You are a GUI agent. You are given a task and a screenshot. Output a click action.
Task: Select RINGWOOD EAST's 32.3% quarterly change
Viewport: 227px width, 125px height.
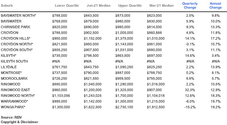click(189, 90)
